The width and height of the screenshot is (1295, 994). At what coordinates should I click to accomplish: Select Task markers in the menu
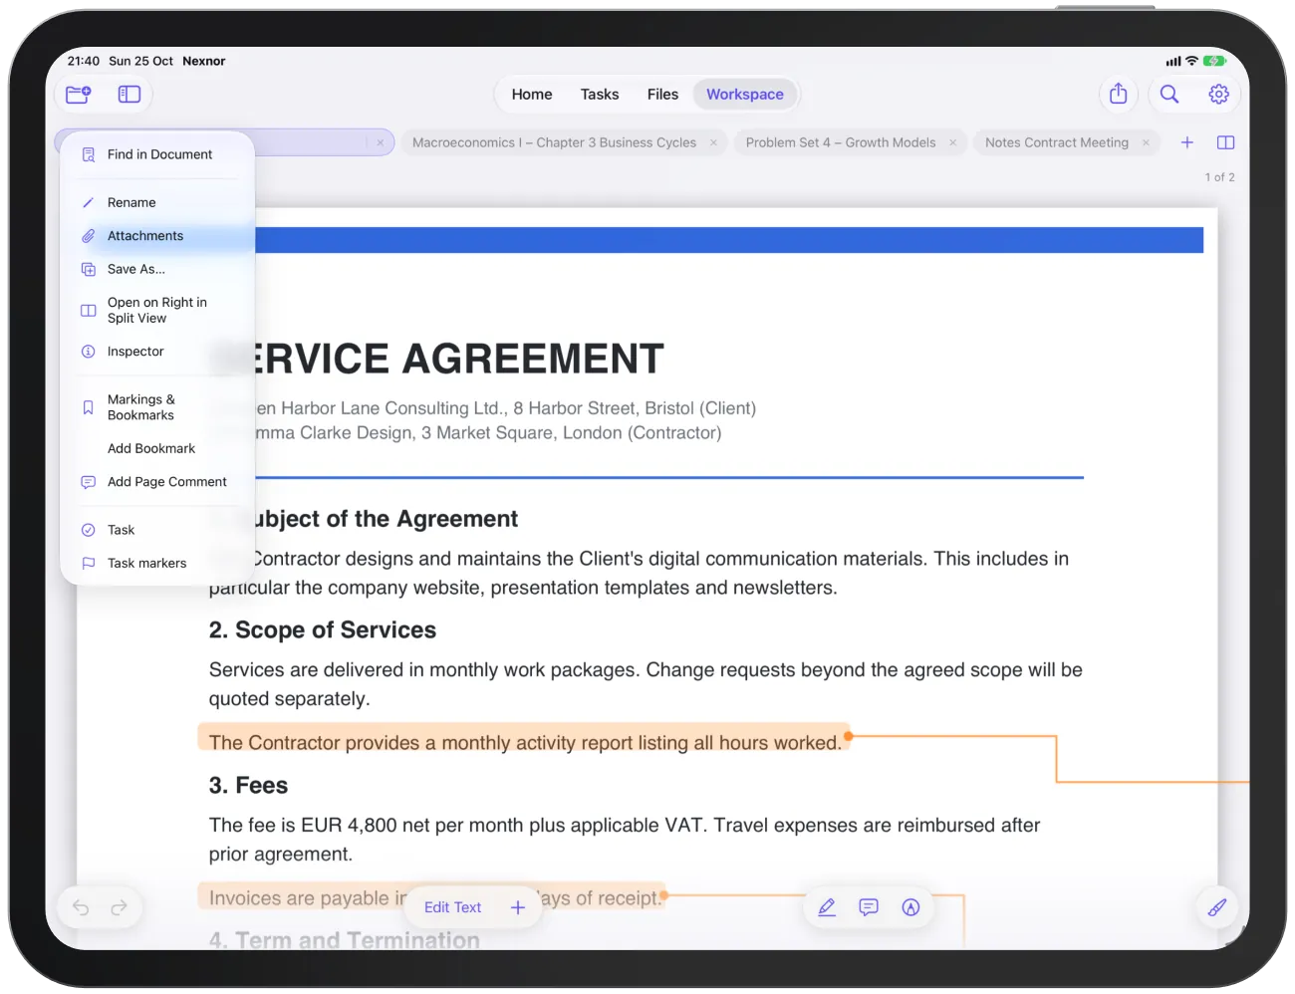pos(157,563)
